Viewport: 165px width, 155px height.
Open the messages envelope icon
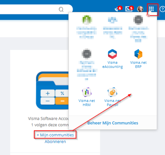[129, 9]
